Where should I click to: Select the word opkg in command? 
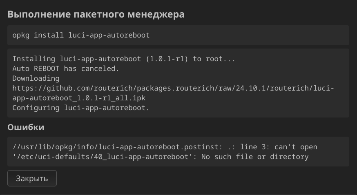pos(21,35)
